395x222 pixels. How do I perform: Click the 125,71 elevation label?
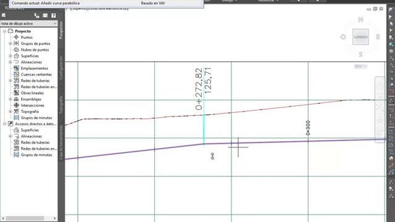(208, 80)
